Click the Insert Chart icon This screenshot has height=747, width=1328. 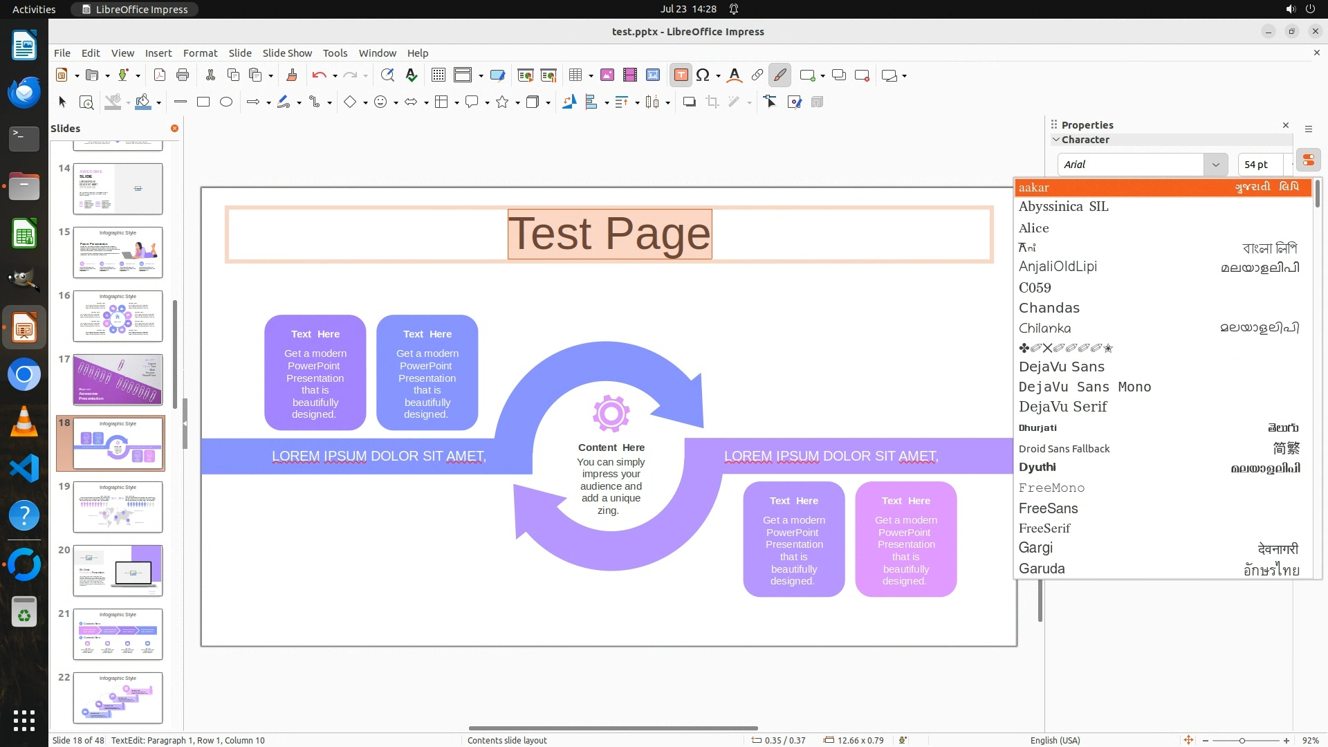pos(653,75)
